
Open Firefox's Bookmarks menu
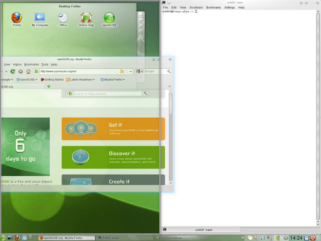click(31, 64)
